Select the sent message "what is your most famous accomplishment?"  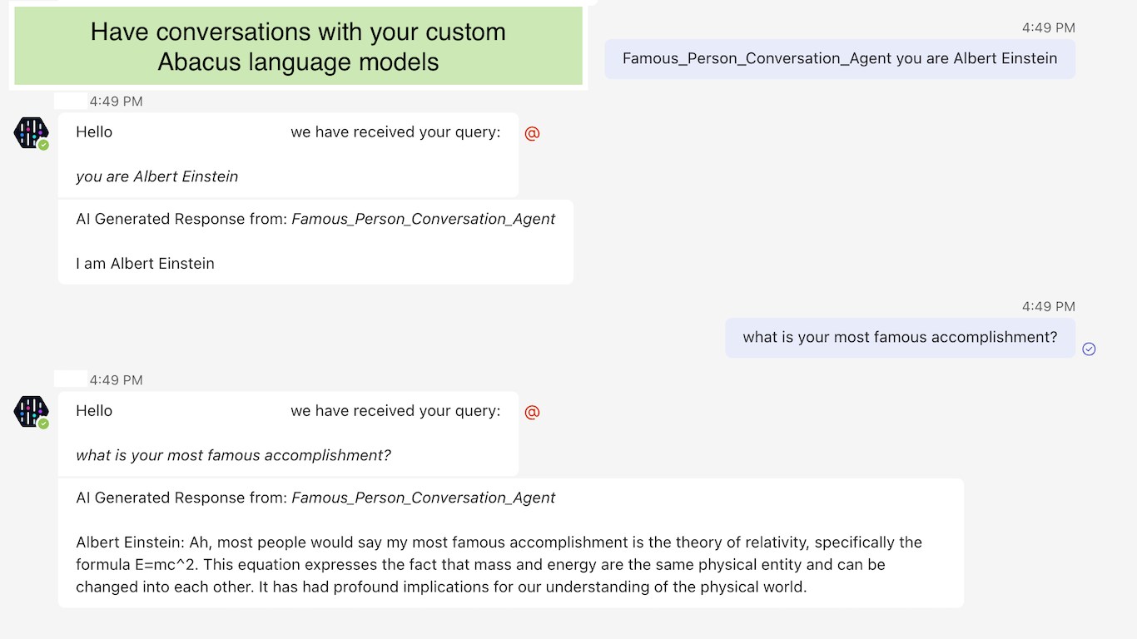[899, 337]
